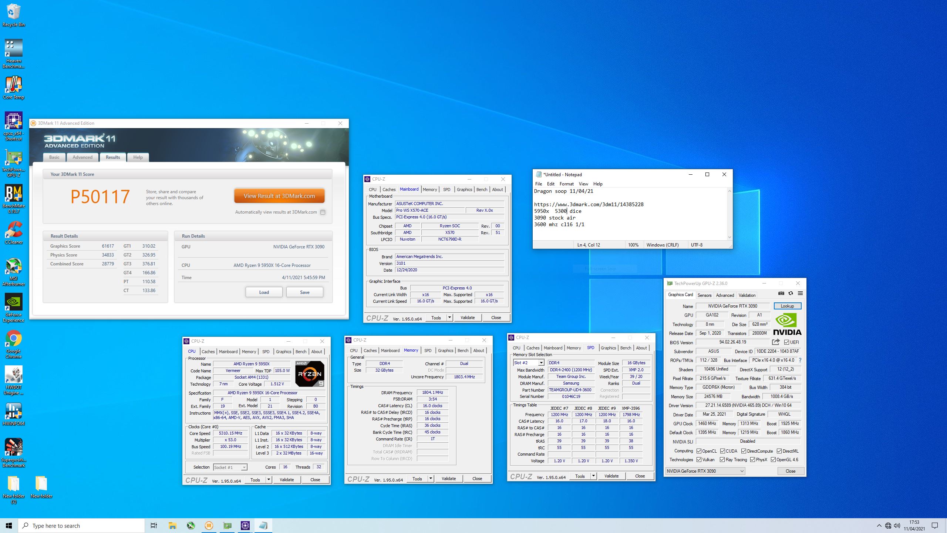Click the Load button in 3DMark 11
947x533 pixels.
(264, 292)
